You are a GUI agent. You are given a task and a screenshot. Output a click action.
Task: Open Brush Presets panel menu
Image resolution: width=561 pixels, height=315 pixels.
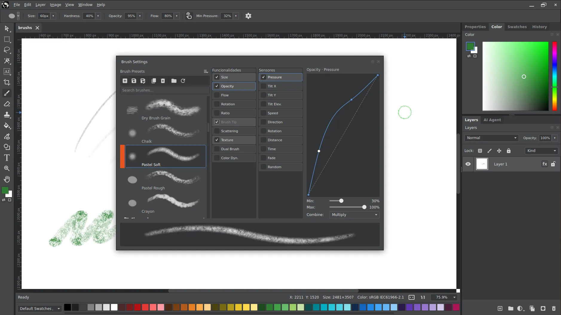206,71
